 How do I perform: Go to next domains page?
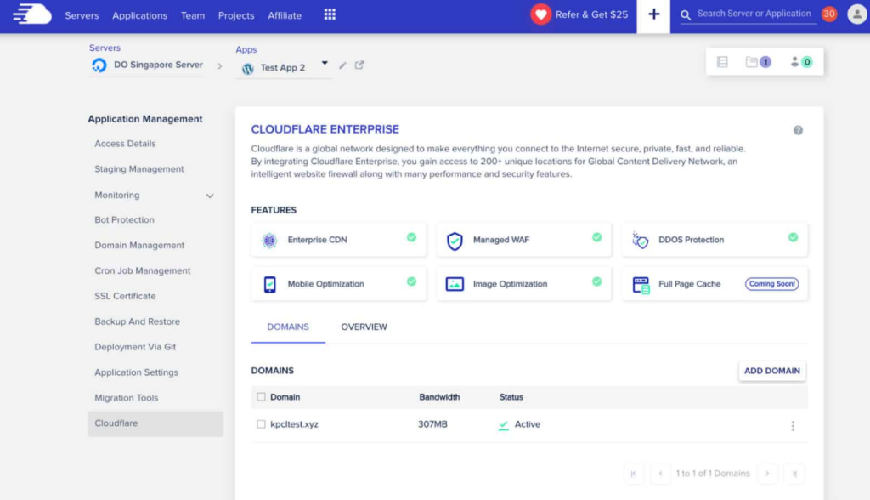coord(767,474)
